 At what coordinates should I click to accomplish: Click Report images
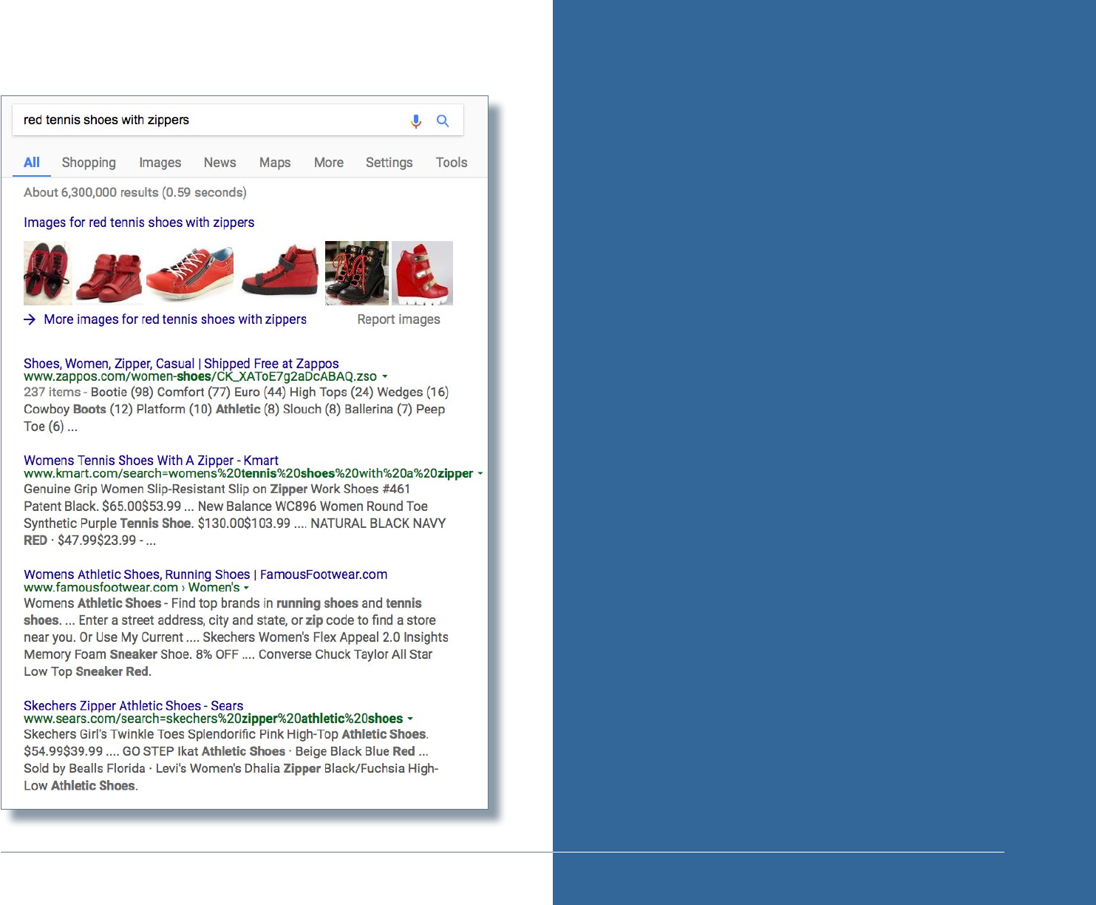point(399,319)
